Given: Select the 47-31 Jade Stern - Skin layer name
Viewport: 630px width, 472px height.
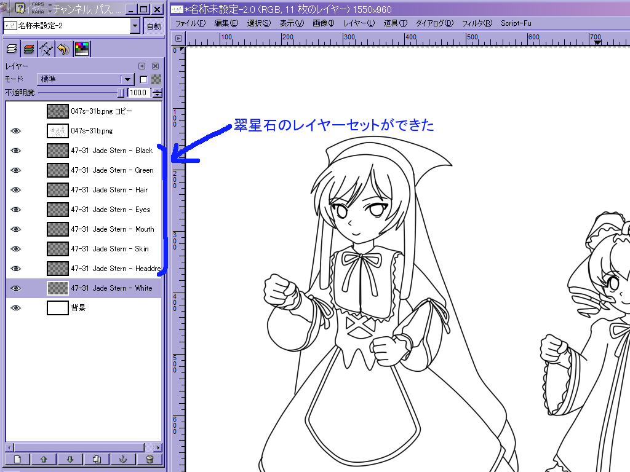Looking at the screenshot, I should [110, 249].
